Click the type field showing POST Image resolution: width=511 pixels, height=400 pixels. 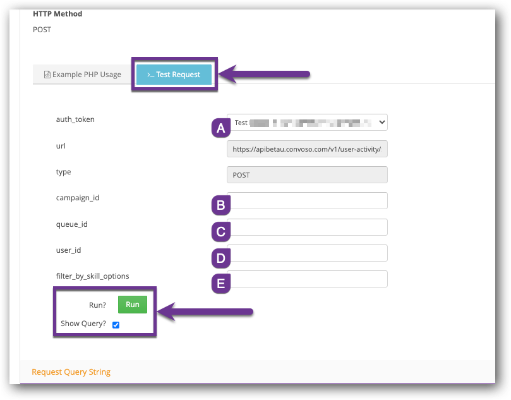[307, 175]
